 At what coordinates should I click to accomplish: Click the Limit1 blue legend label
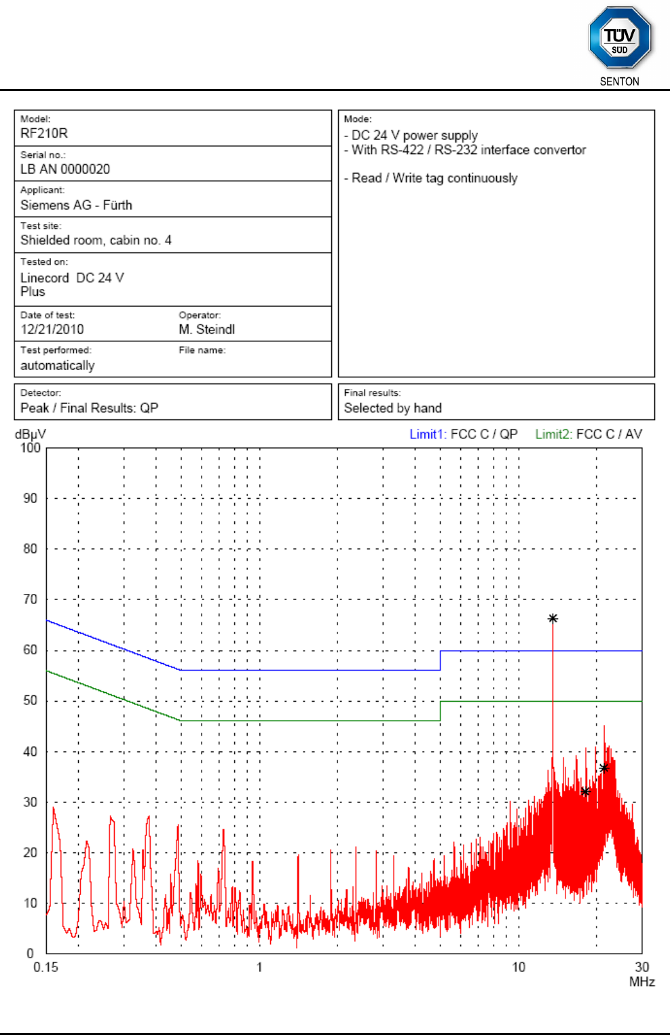coord(428,434)
